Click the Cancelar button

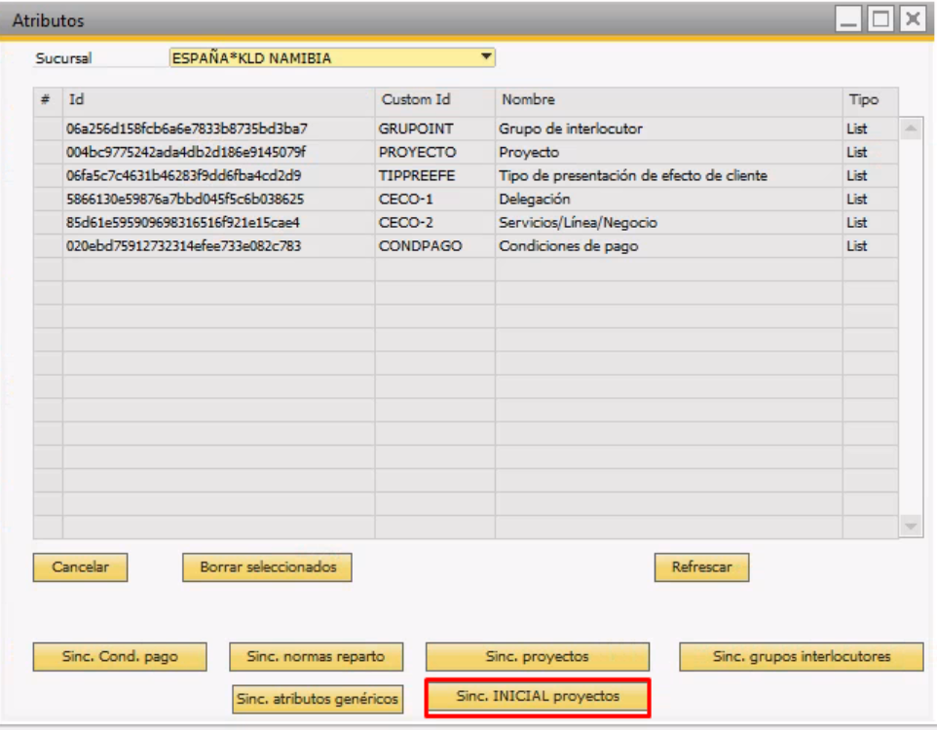pyautogui.click(x=80, y=567)
